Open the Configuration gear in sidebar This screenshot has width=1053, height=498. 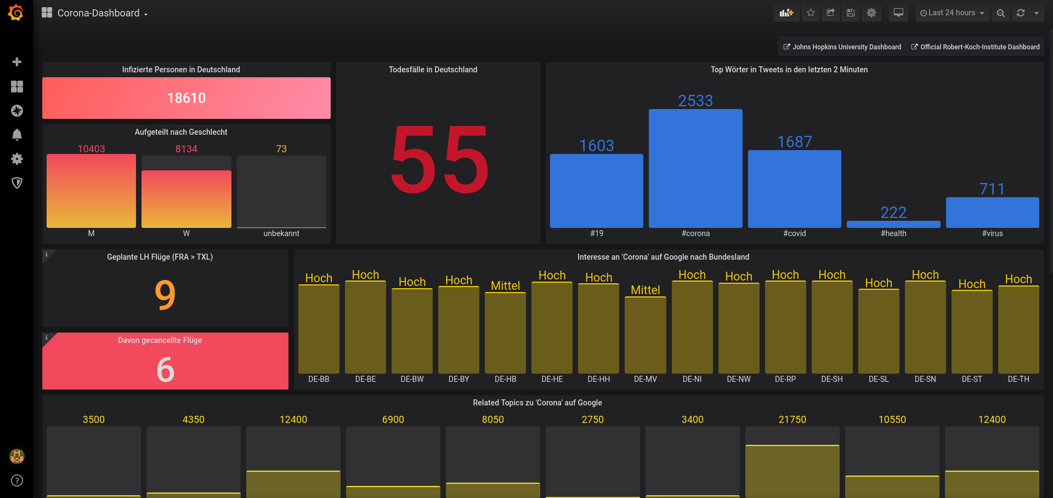pos(17,159)
